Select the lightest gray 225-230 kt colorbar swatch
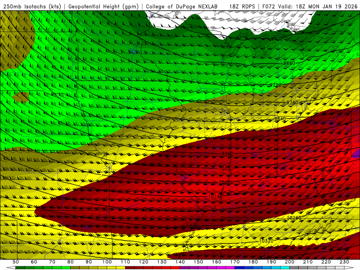360x270 pixels. pos(340,268)
